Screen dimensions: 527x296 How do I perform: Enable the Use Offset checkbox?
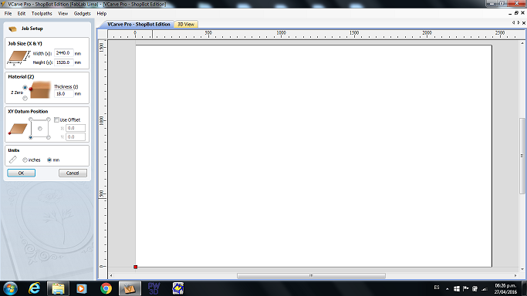[x=57, y=119]
